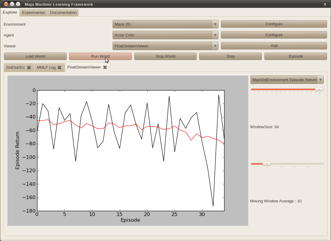The width and height of the screenshot is (331, 241).
Task: Expand the Agent dropdown showing Actor Critic
Action: coord(165,35)
